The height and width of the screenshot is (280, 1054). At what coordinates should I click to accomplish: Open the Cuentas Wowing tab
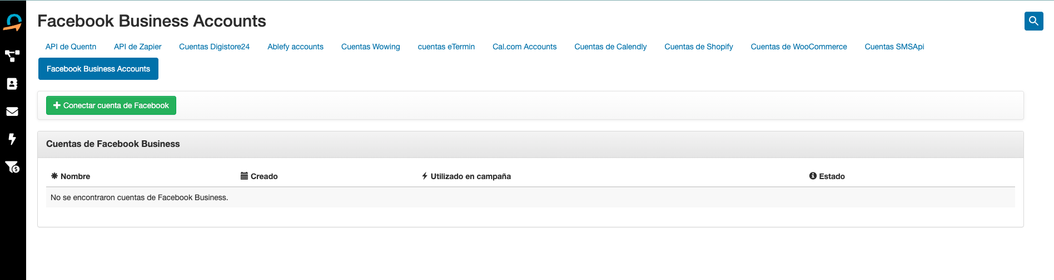(x=370, y=47)
